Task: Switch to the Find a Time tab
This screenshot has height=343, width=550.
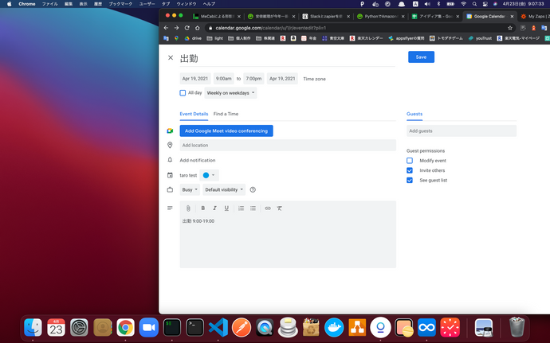Action: tap(226, 114)
